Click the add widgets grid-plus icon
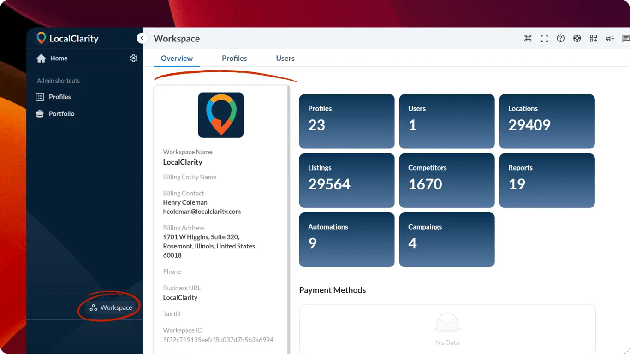 coord(594,39)
